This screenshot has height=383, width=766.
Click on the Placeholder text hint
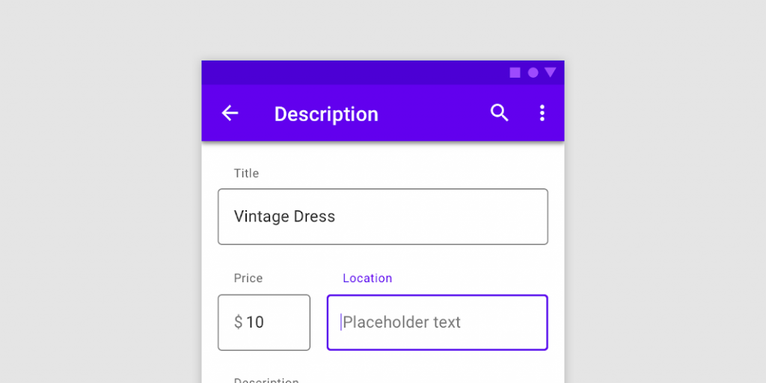(402, 322)
